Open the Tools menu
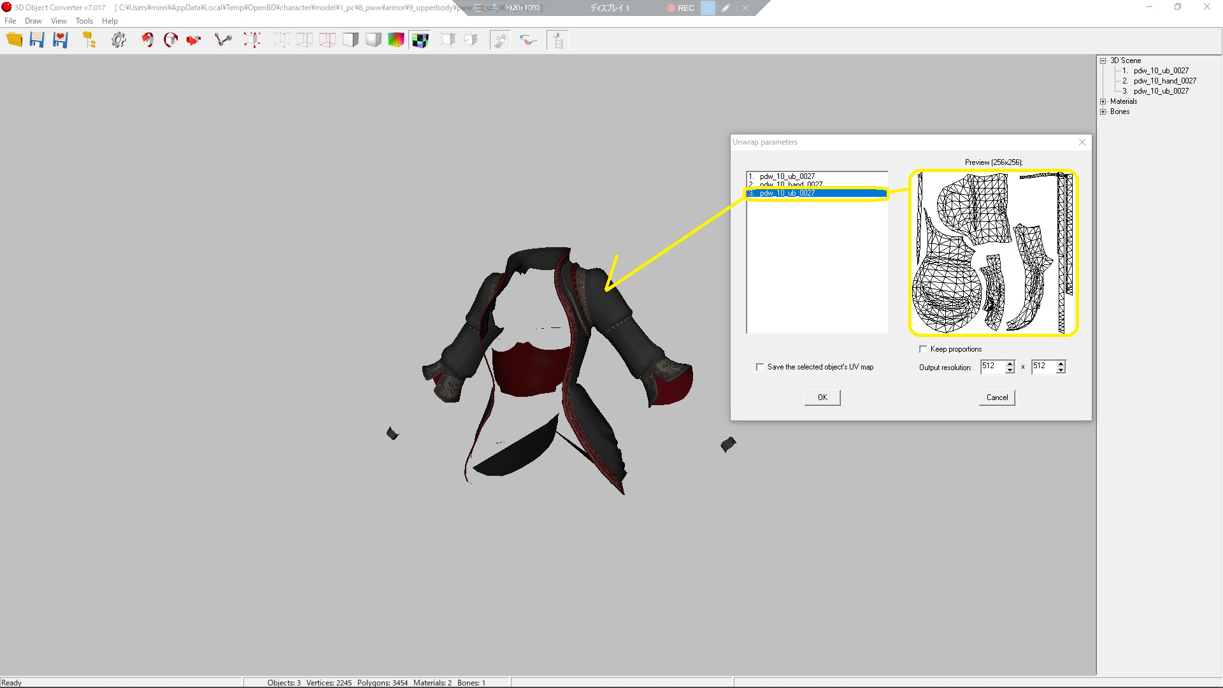The image size is (1223, 688). tap(84, 21)
